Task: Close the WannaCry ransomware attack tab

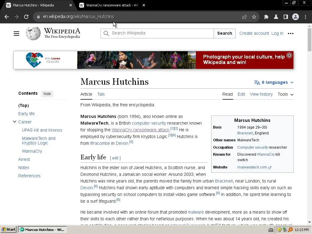Action: (144, 5)
